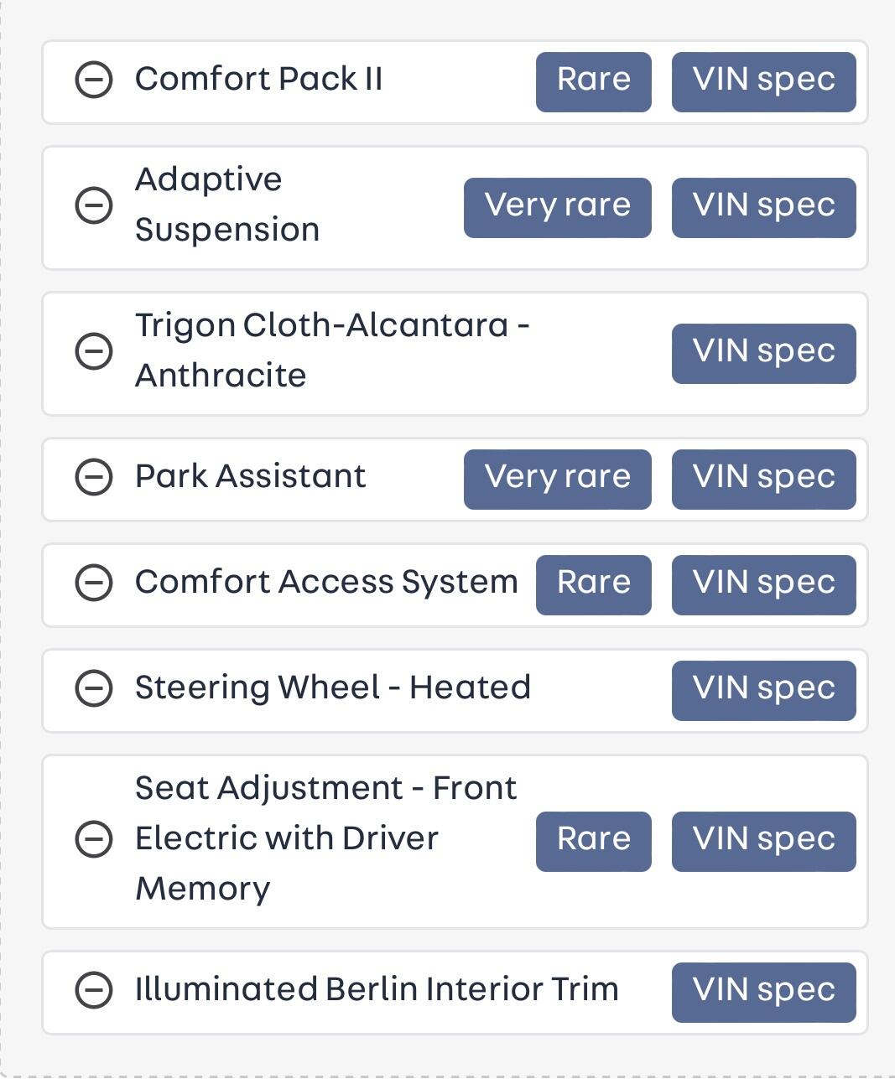
Task: Click VIN spec badge on Comfort Pack II
Action: coord(763,81)
